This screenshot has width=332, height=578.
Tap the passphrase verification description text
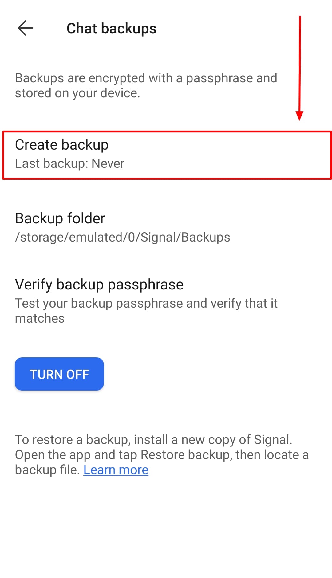pyautogui.click(x=146, y=310)
